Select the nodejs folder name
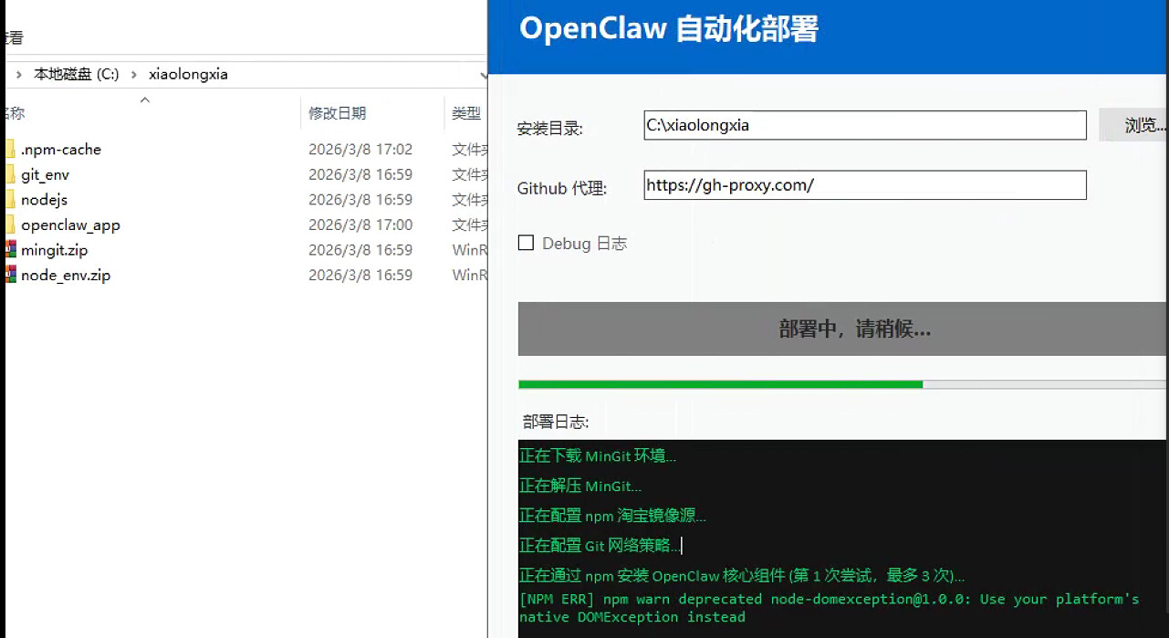1169x638 pixels. tap(44, 200)
